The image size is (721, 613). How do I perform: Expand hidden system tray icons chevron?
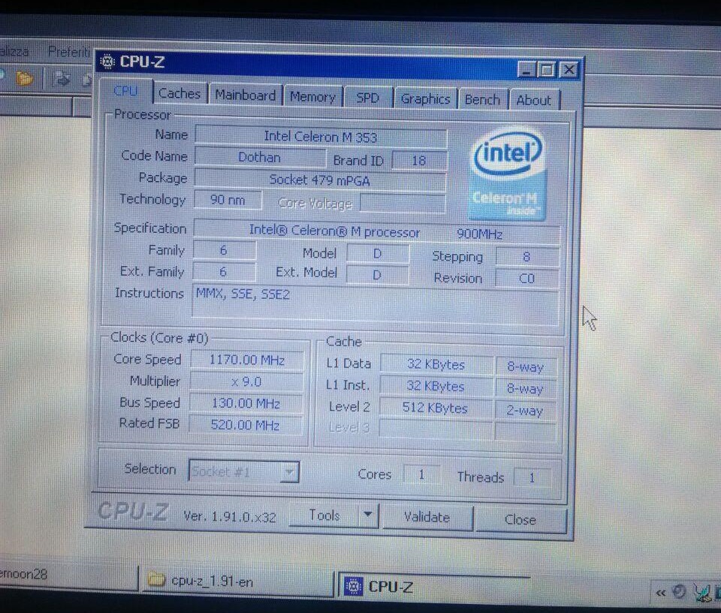(x=660, y=593)
